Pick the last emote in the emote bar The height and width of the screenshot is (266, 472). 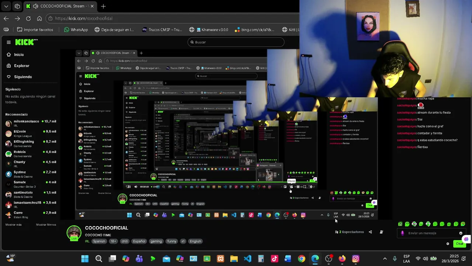463,224
